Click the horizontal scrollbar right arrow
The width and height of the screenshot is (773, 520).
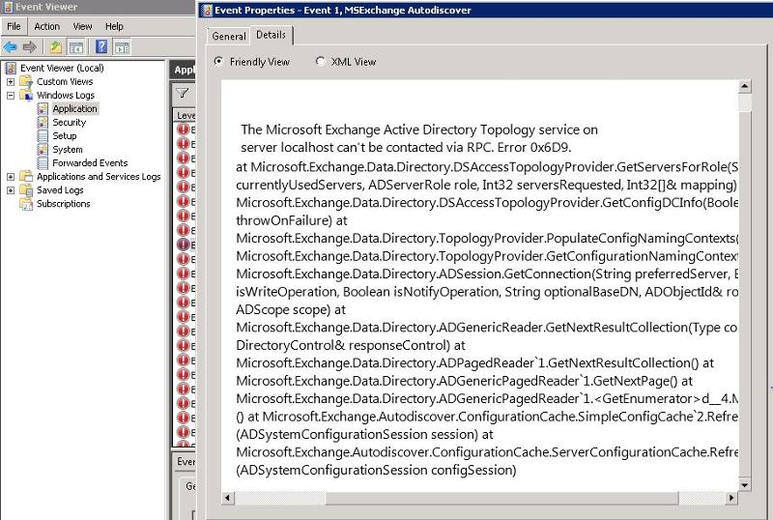[732, 498]
